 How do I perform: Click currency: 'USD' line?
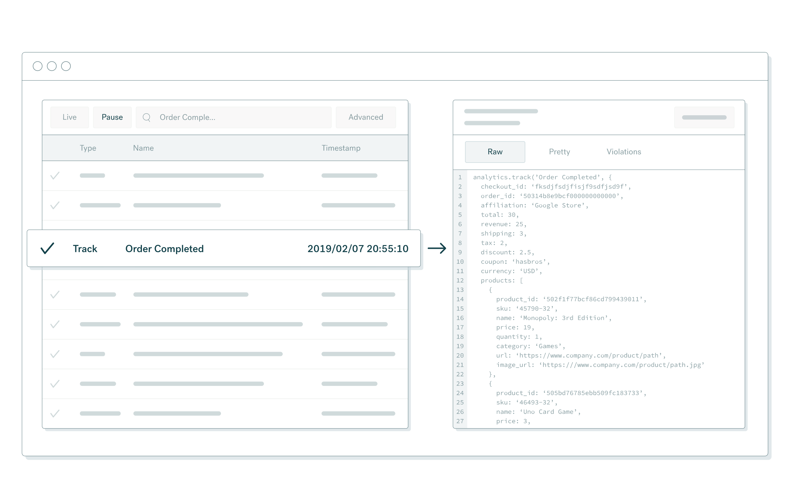[x=511, y=271]
